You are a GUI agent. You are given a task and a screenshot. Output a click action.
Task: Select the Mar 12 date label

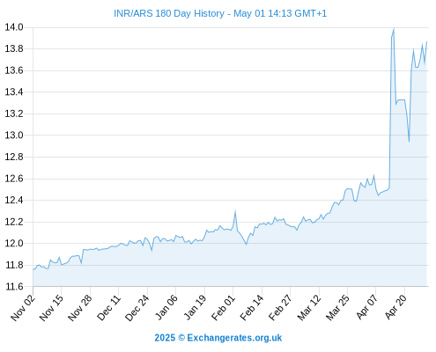point(309,308)
